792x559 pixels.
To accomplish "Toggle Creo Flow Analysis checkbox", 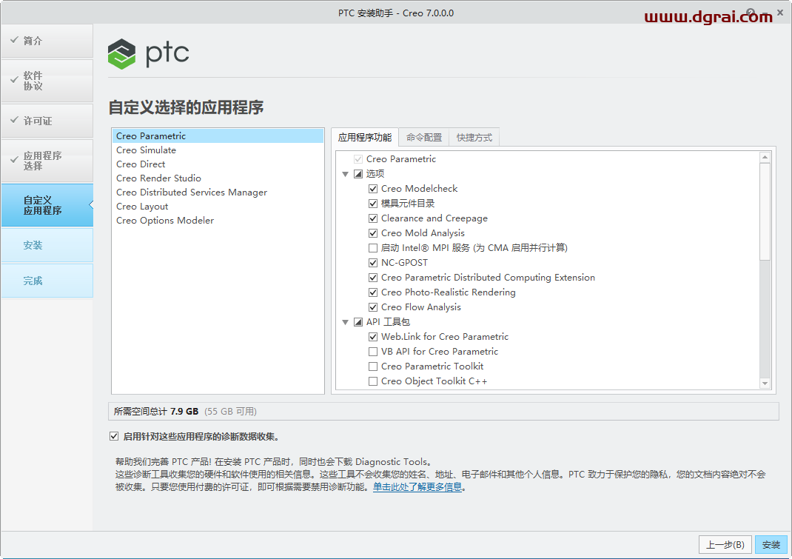I will [373, 307].
